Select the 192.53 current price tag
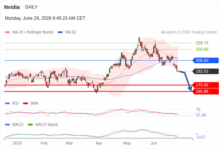 click(205, 71)
